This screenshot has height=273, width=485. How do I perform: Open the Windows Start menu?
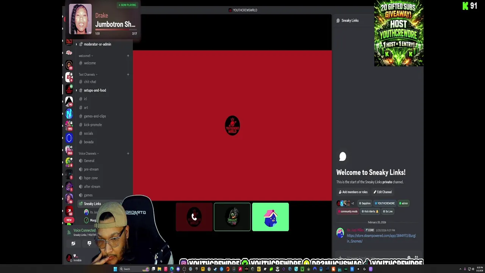[x=115, y=269]
